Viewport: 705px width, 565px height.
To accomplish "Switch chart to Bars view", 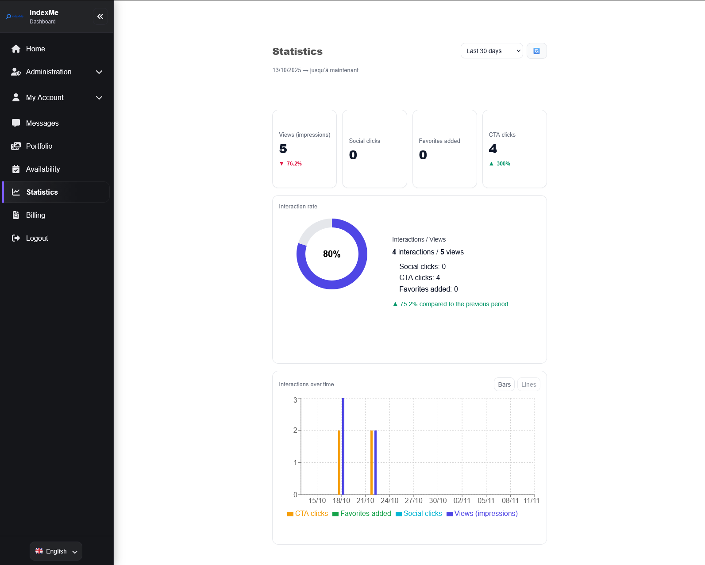I will (x=504, y=384).
